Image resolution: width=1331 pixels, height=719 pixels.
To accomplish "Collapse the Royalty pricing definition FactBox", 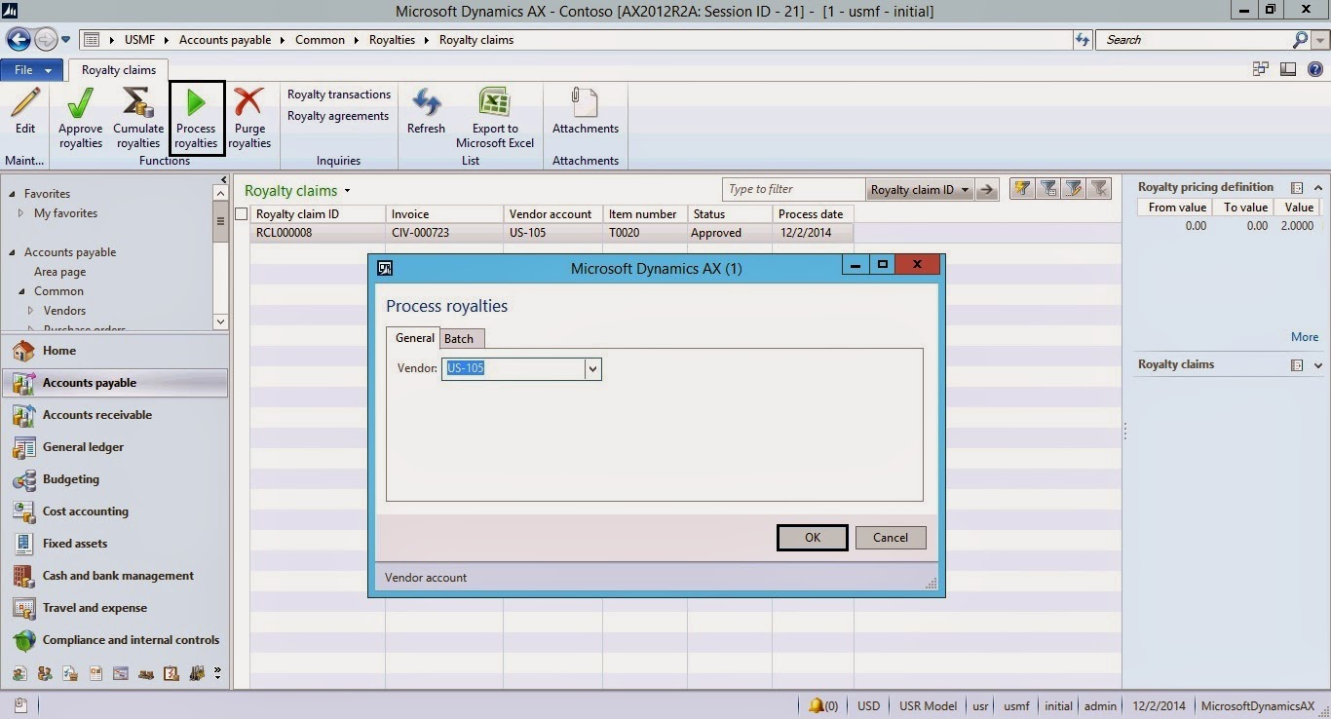I will pyautogui.click(x=1318, y=187).
